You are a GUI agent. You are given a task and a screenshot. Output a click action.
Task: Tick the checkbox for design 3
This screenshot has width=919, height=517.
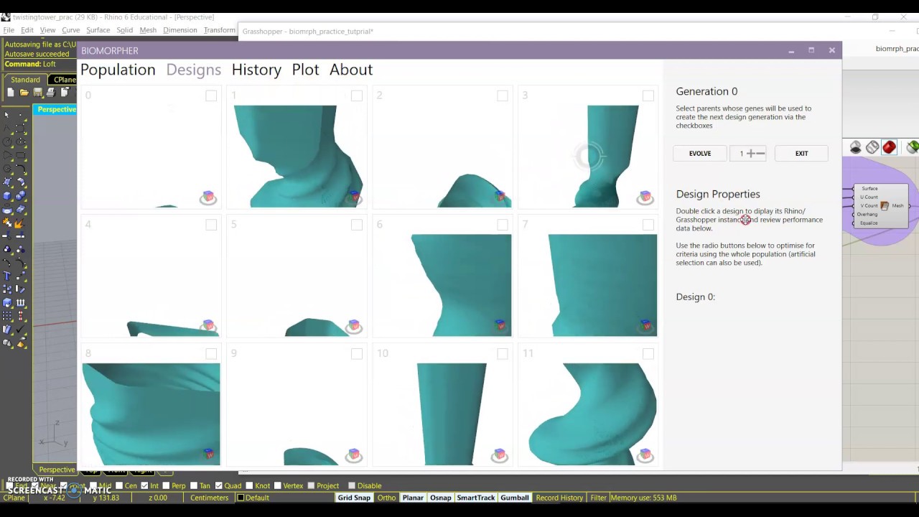[x=648, y=96]
